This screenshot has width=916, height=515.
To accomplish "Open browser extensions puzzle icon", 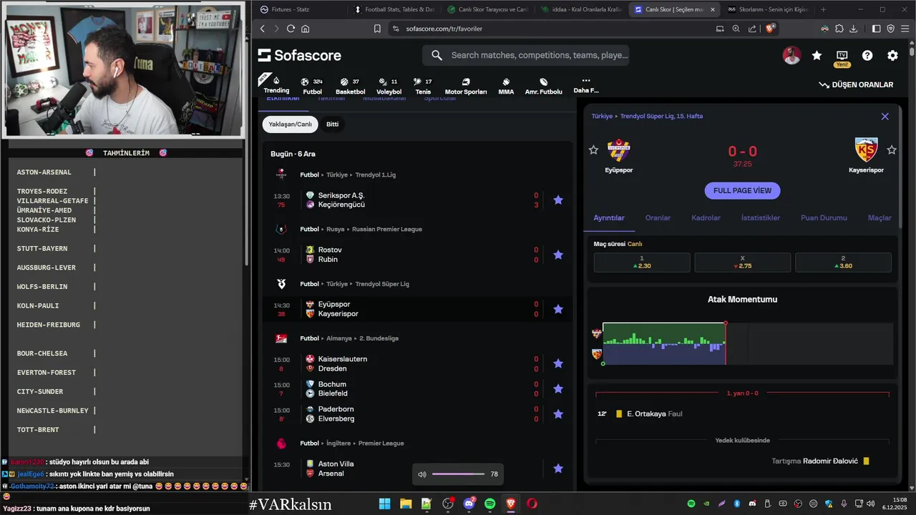I will [x=839, y=29].
